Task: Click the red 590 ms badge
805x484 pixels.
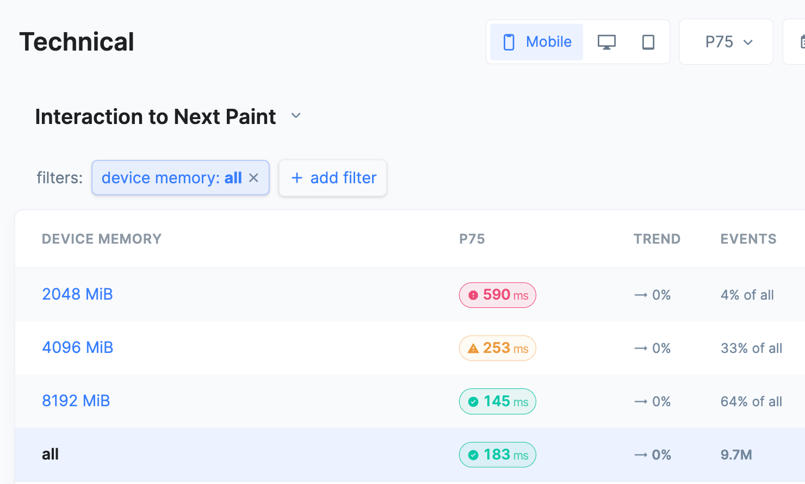Action: 497,295
